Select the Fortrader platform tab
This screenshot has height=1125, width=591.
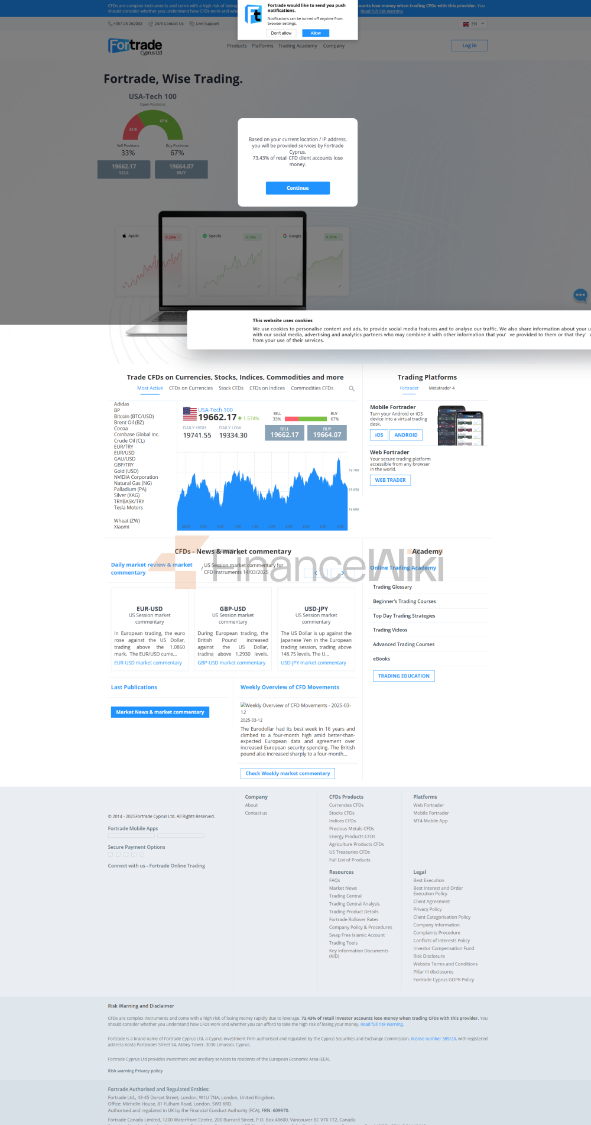click(x=409, y=388)
